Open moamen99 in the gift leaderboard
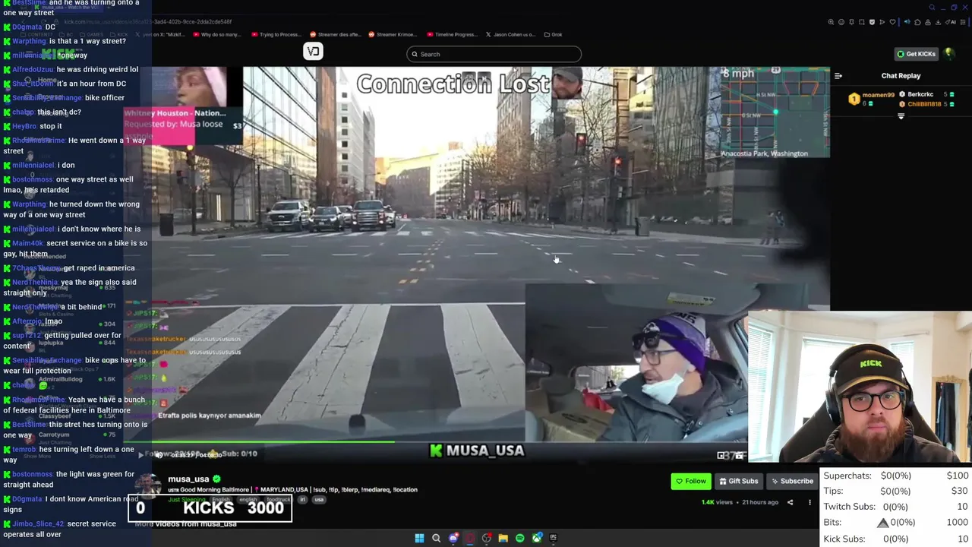 (878, 95)
